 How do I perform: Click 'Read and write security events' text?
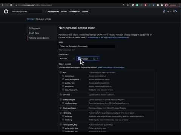pyautogui.click(x=101, y=90)
